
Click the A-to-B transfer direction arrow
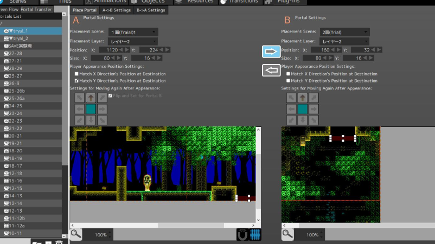point(271,52)
